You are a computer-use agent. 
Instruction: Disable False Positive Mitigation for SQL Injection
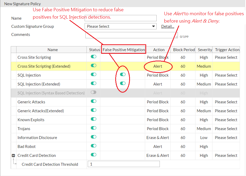[x=123, y=74]
